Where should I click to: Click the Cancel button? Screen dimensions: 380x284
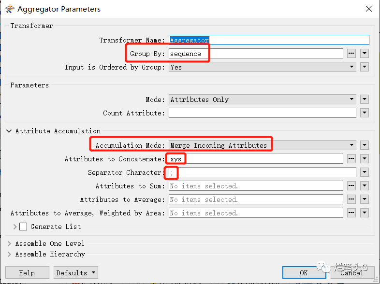[x=352, y=272]
